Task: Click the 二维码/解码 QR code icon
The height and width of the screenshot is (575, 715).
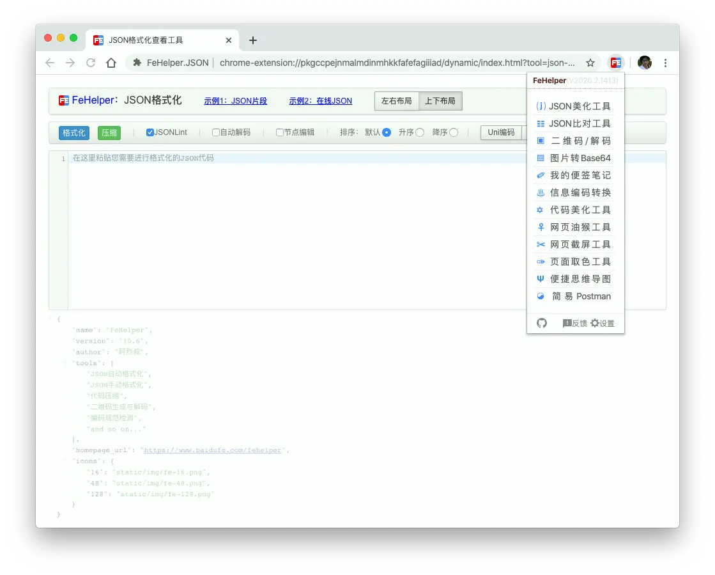Action: coord(541,141)
